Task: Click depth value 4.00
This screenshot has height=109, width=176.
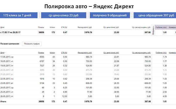Action: point(165,96)
